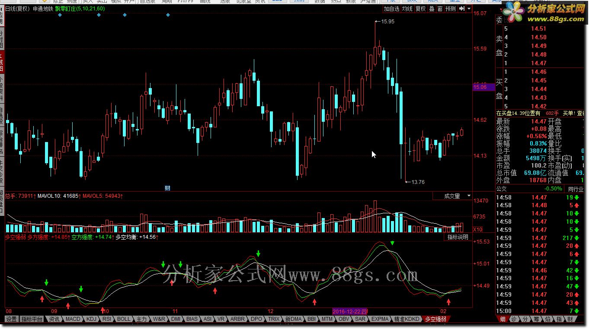Select the 精准KDKD indicator tab
The height and width of the screenshot is (329, 589).
[x=407, y=319]
